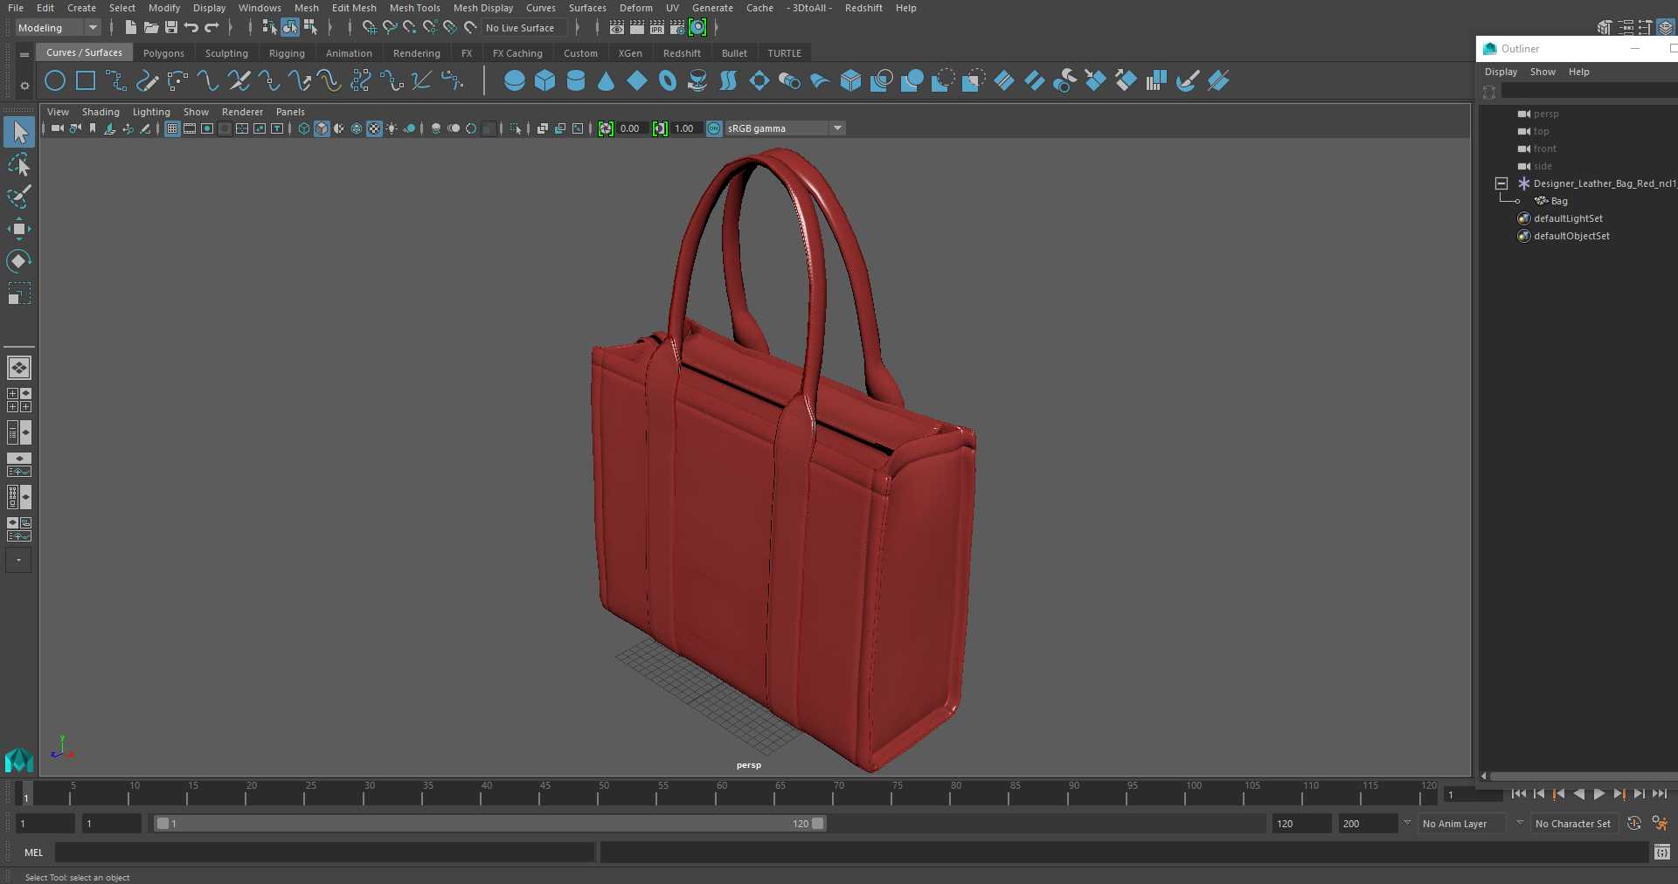Collapse Designer_Leather_Bag_Red group in Outliner
This screenshot has width=1678, height=884.
pos(1501,183)
